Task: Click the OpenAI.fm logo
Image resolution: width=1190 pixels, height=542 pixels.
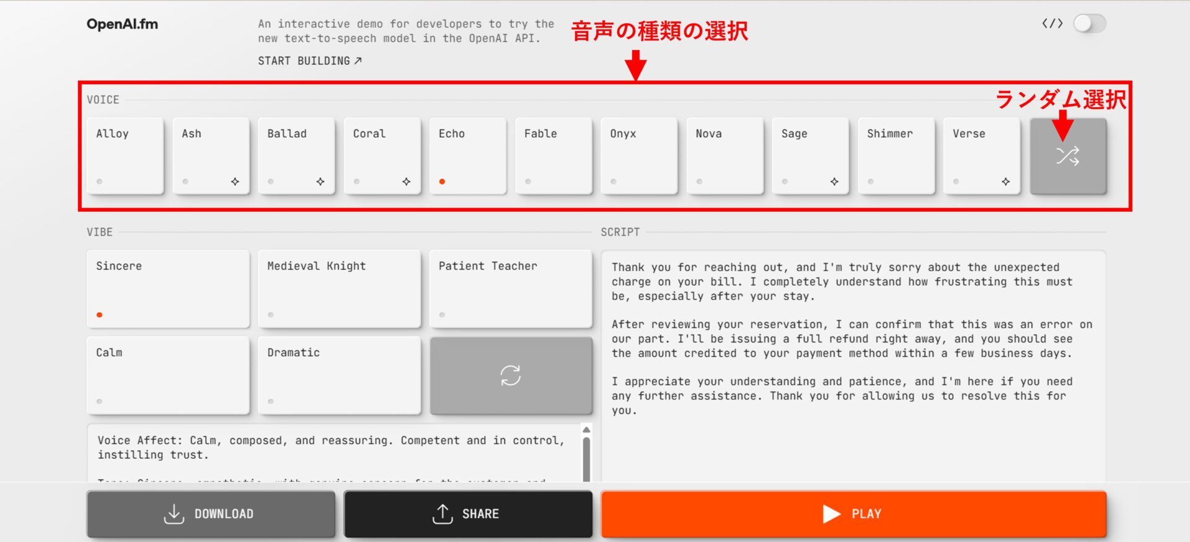Action: [x=122, y=24]
